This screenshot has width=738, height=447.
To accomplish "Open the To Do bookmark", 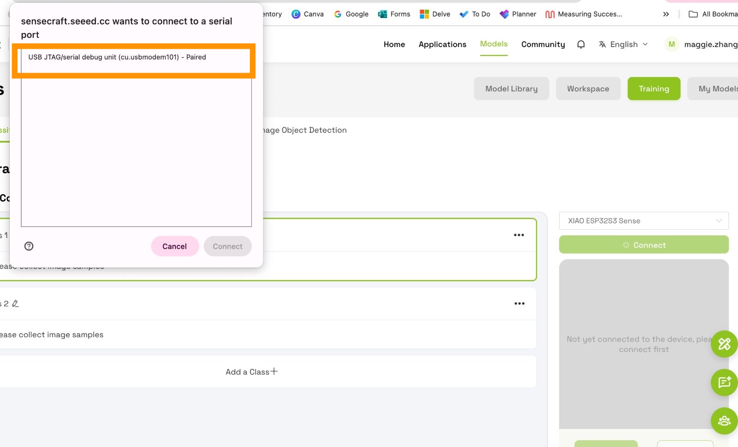I will click(475, 14).
